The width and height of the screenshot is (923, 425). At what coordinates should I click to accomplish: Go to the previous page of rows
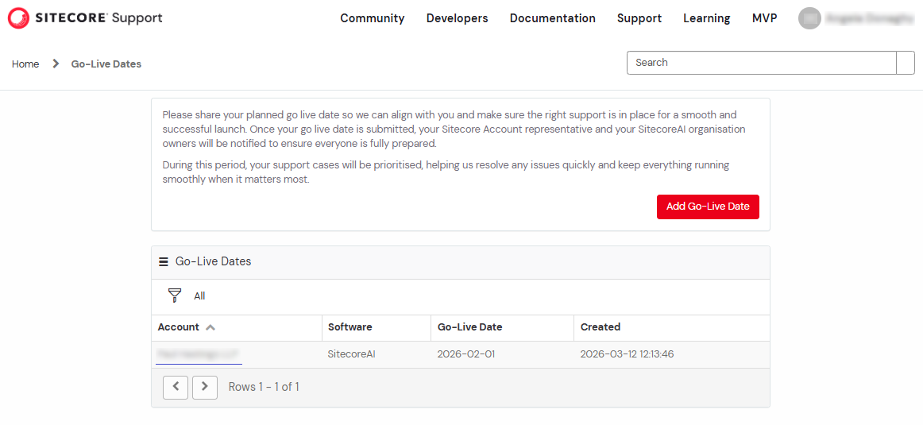[176, 387]
